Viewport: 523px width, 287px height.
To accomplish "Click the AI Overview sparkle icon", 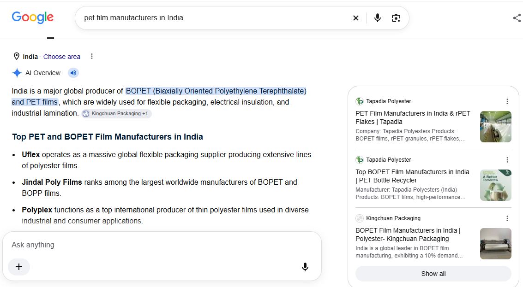I will (x=17, y=73).
